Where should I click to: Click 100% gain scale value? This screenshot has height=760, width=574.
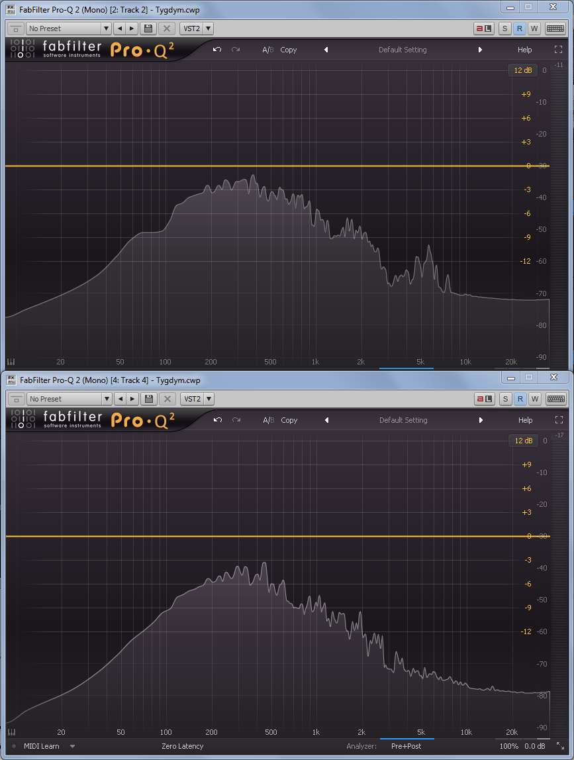coord(508,746)
